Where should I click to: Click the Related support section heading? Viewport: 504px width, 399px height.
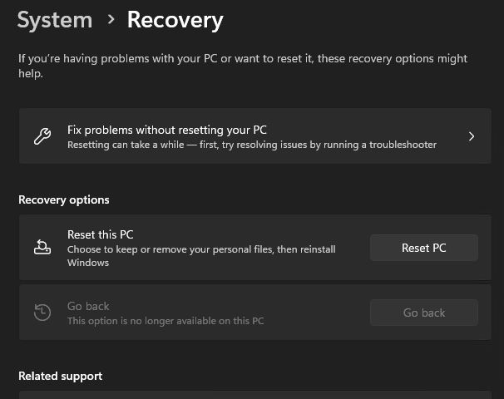61,376
